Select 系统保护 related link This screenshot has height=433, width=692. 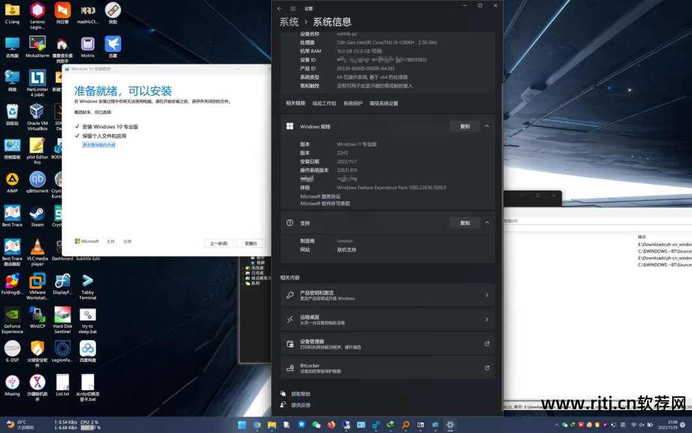[352, 103]
